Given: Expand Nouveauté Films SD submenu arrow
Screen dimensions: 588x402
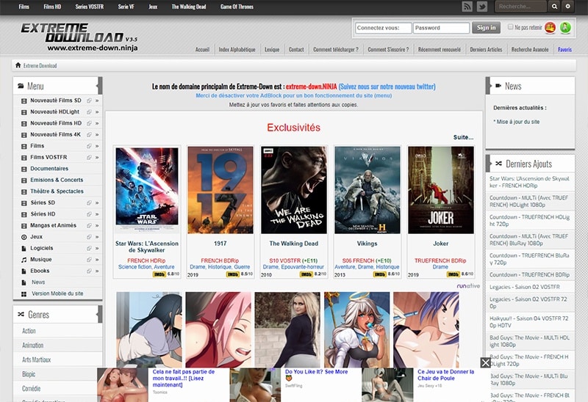Looking at the screenshot, I should (97, 100).
